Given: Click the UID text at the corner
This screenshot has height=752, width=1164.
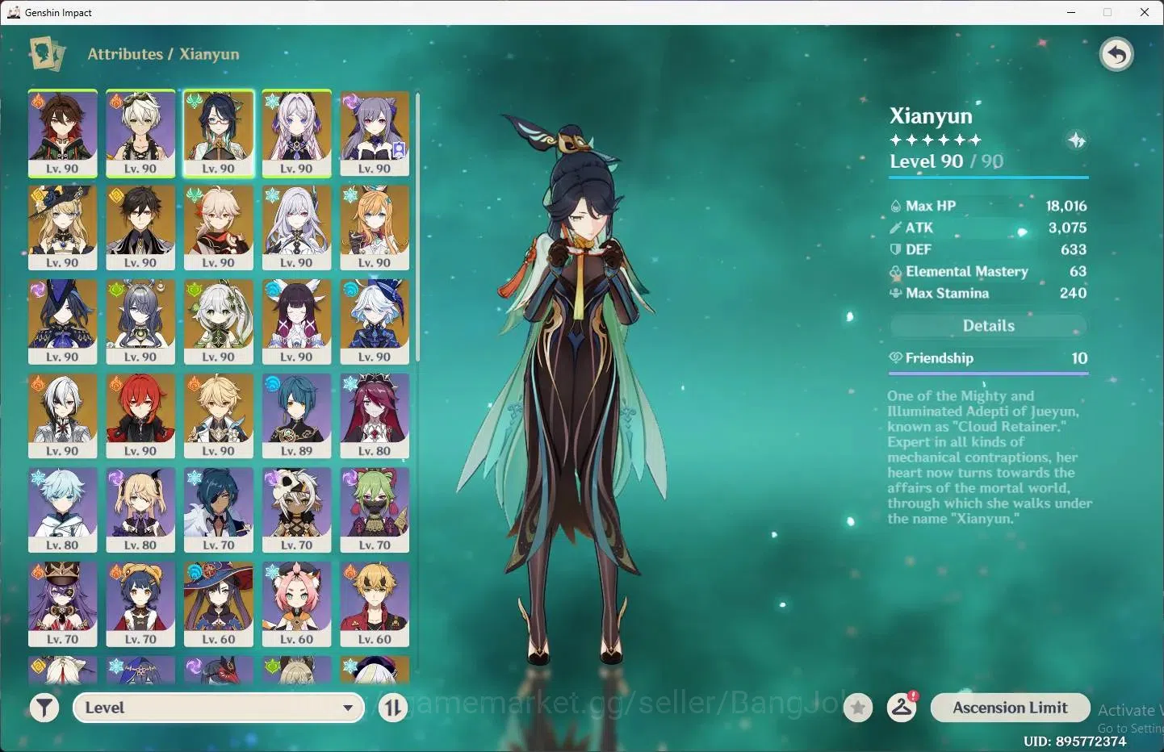Looking at the screenshot, I should pos(1074,741).
